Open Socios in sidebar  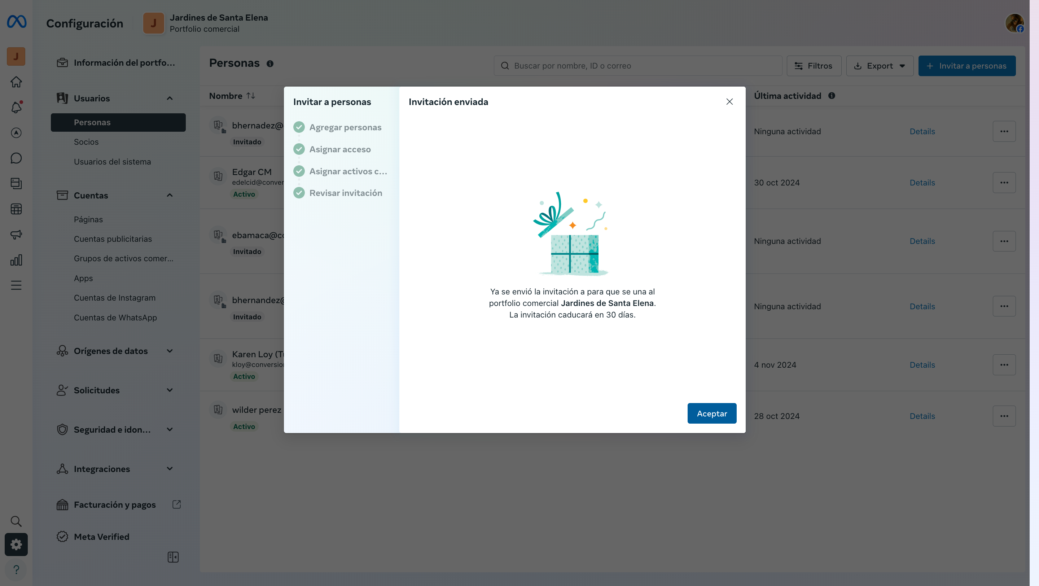tap(86, 142)
